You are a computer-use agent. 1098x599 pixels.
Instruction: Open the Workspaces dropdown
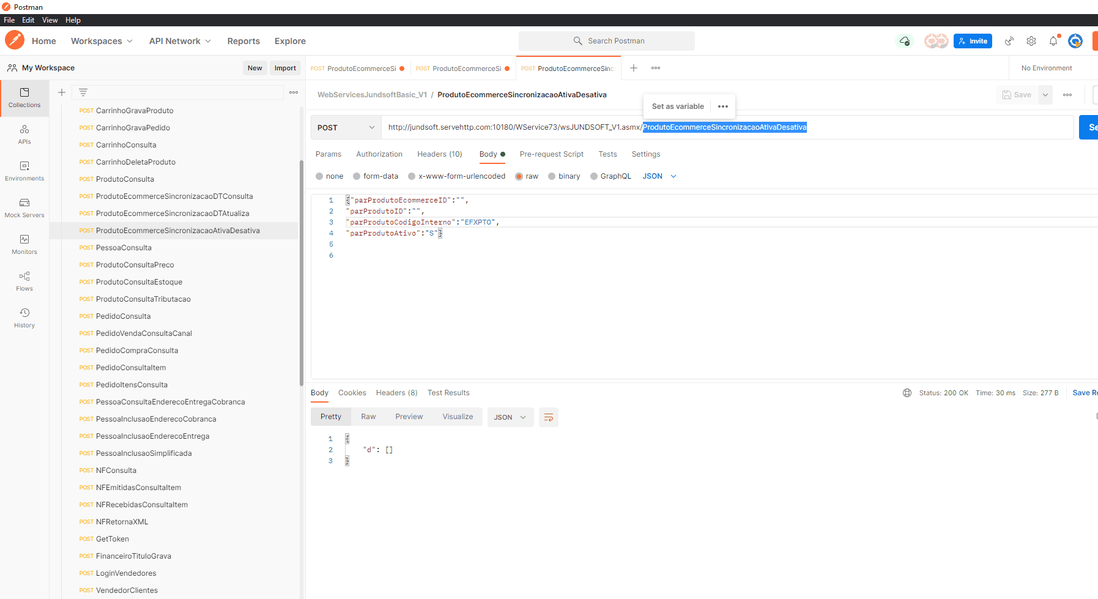point(102,41)
